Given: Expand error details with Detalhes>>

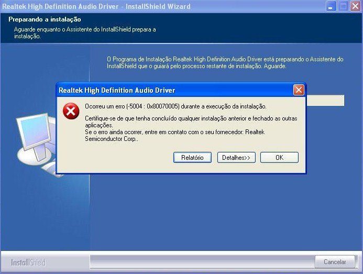Looking at the screenshot, I should click(x=236, y=158).
